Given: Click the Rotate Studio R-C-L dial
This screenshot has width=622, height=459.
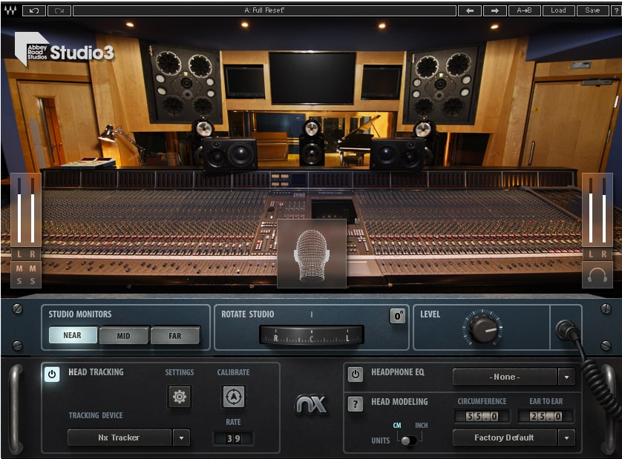Looking at the screenshot, I should point(312,335).
